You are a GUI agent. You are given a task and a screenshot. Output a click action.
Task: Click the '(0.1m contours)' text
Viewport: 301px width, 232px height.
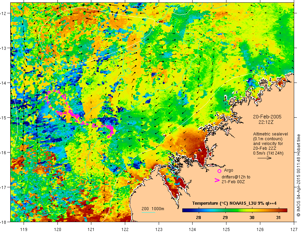click(x=268, y=139)
